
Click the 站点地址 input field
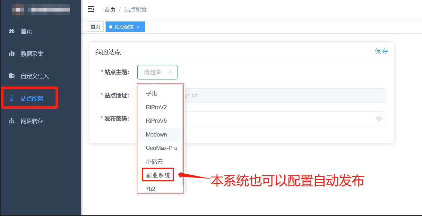(x=282, y=96)
